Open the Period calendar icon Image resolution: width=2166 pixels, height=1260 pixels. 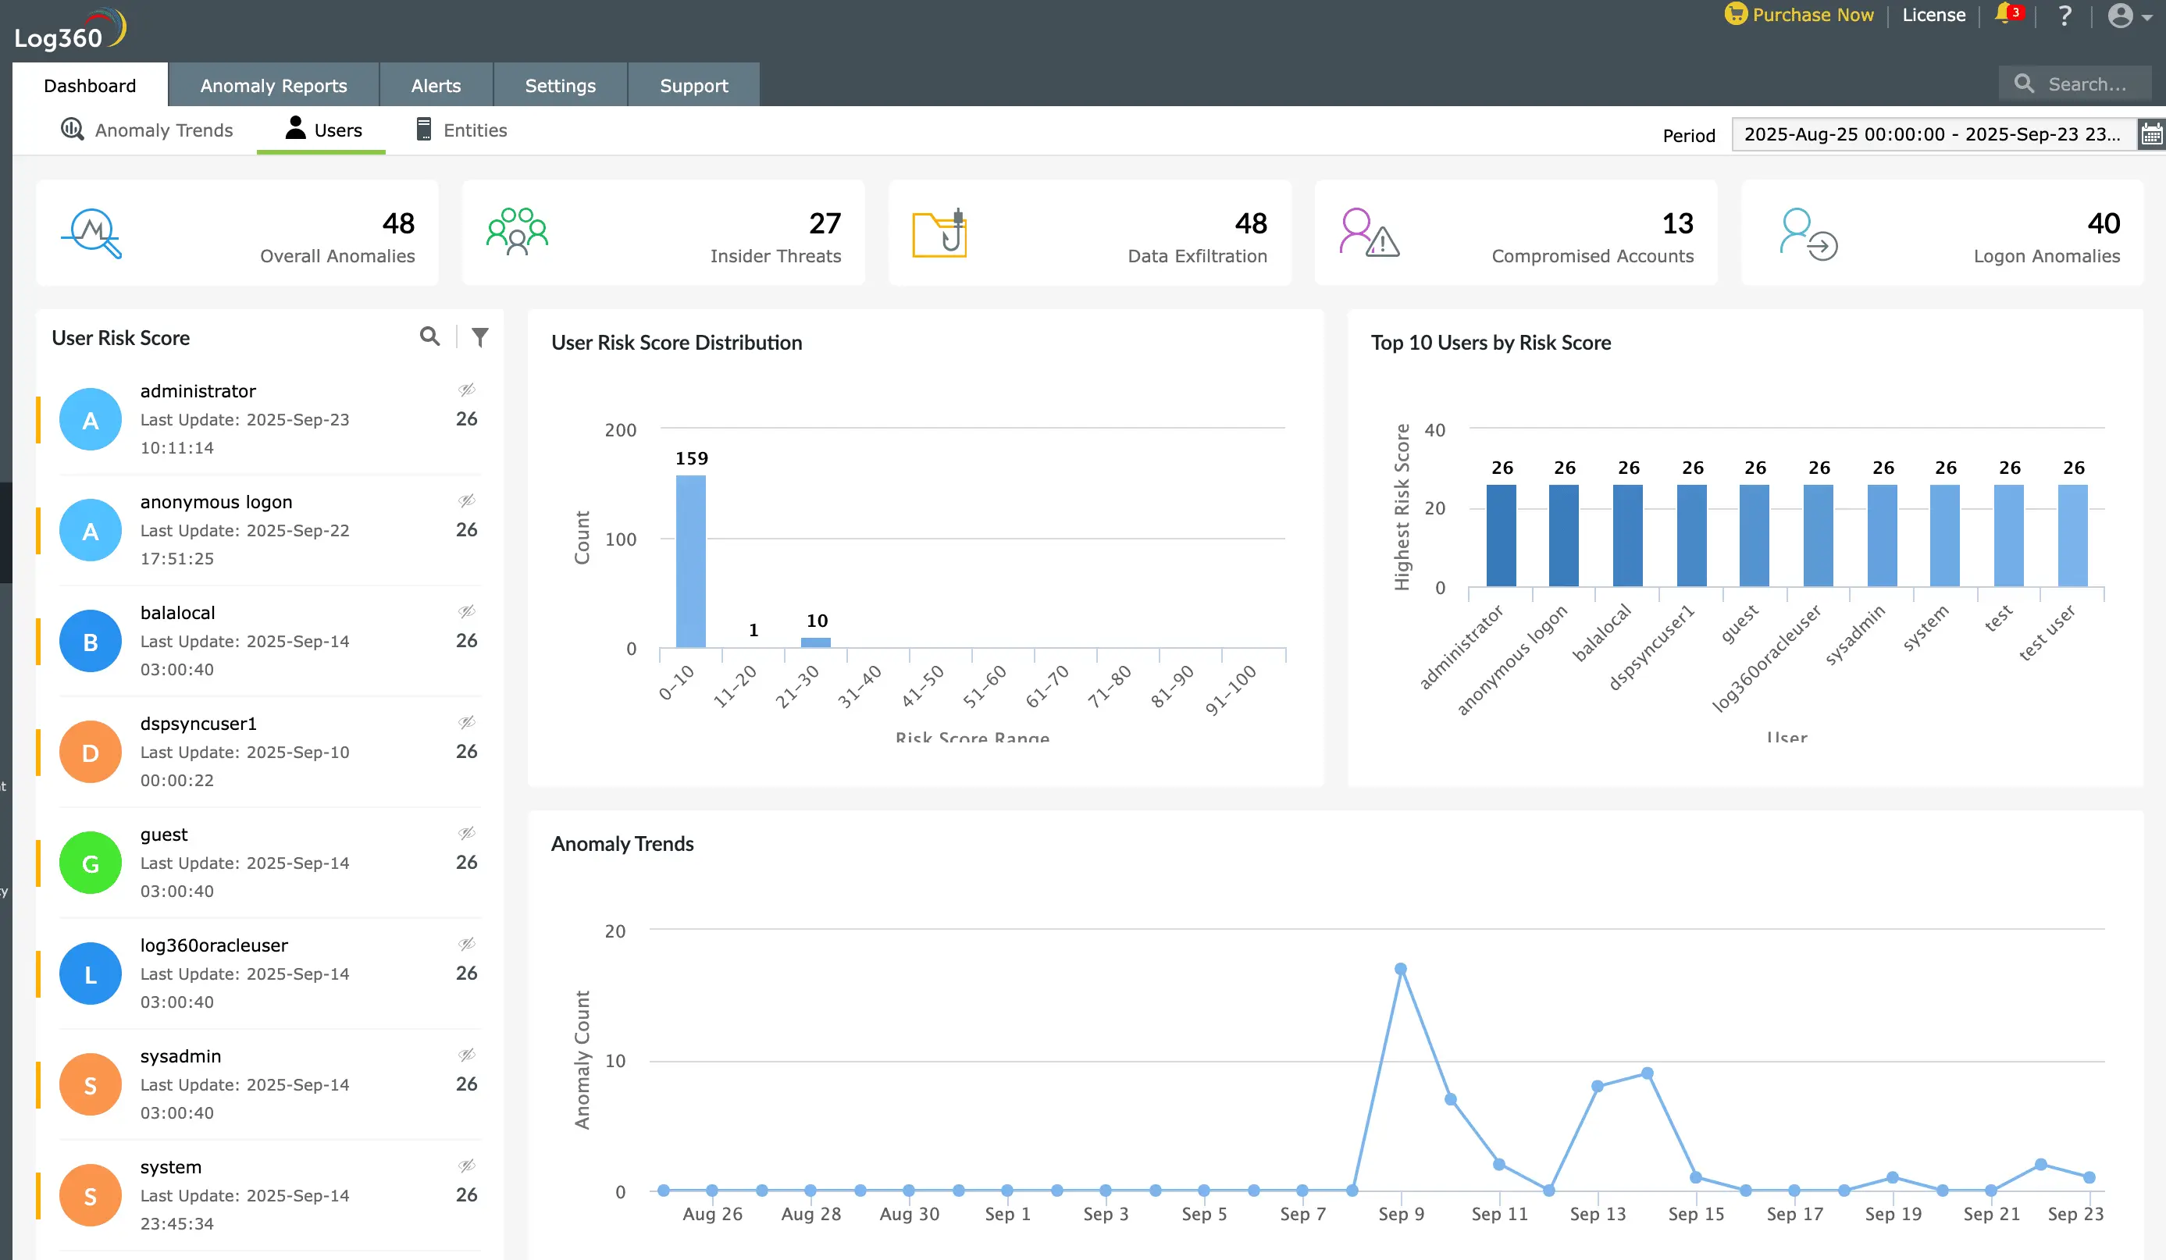(x=2151, y=135)
